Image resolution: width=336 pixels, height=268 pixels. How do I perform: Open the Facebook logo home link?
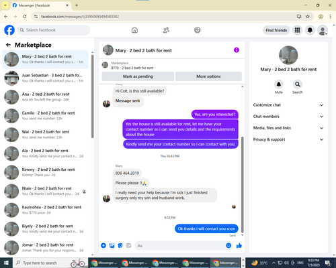point(9,30)
